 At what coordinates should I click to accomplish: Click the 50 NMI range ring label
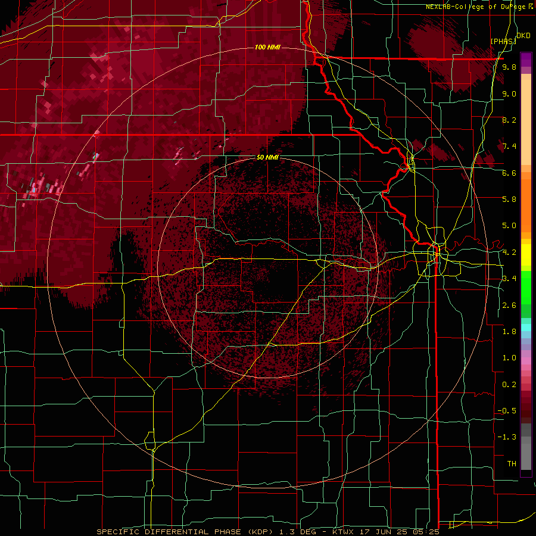267,158
